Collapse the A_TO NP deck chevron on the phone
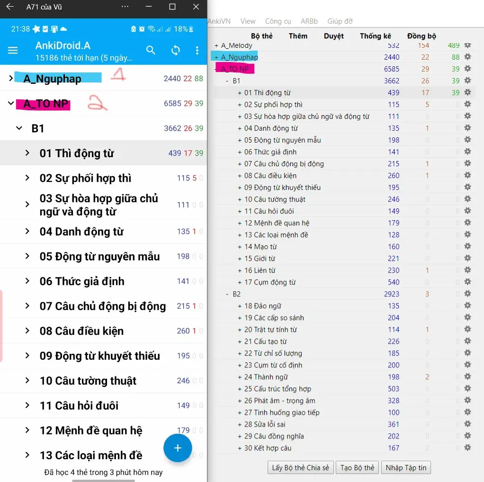Image resolution: width=484 pixels, height=482 pixels. click(11, 103)
